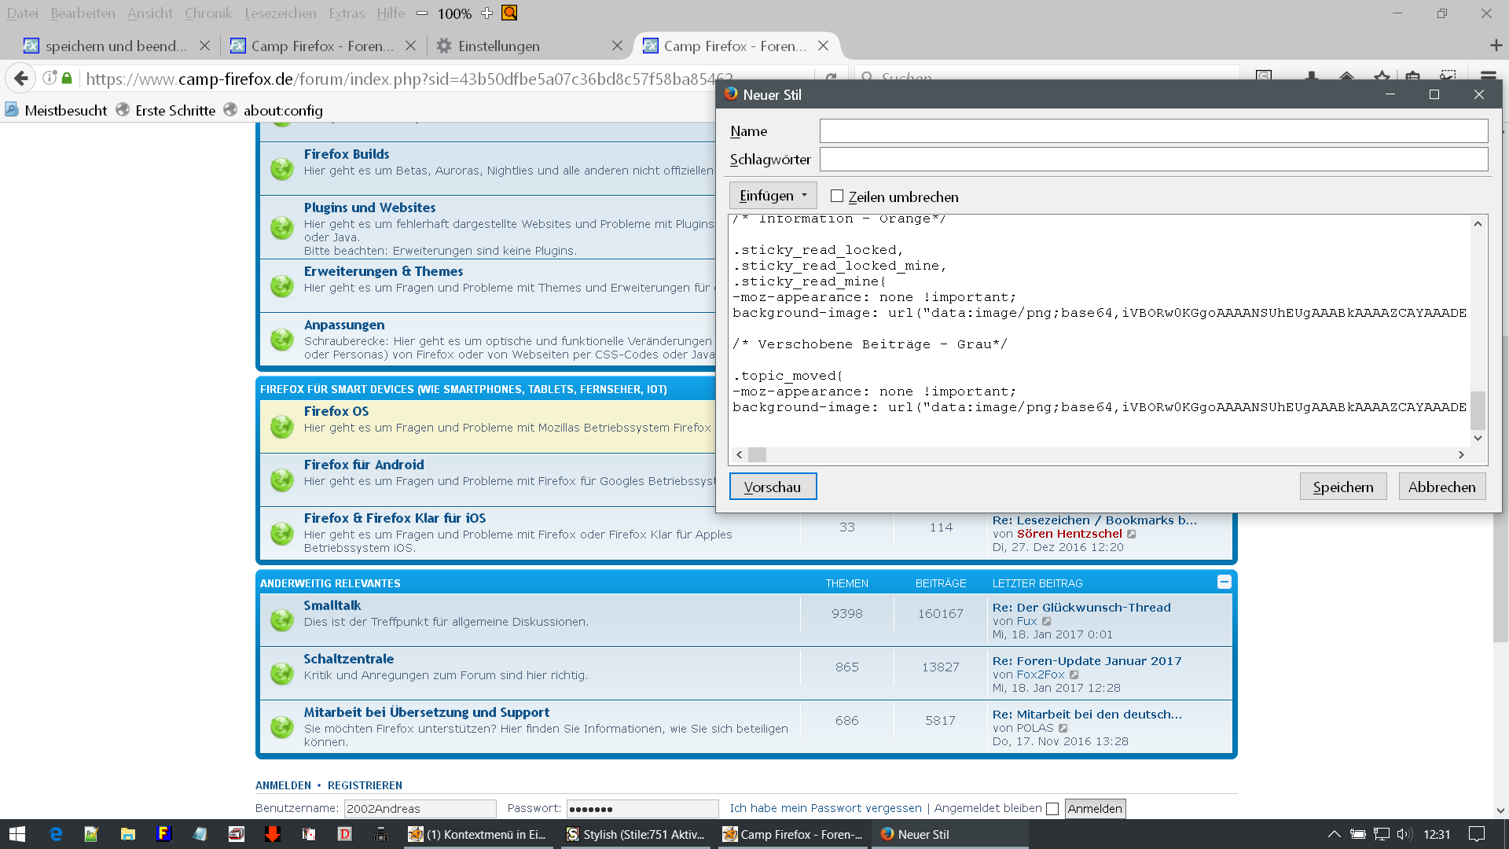This screenshot has width=1509, height=849.
Task: Click the browser back arrow button
Action: (21, 78)
